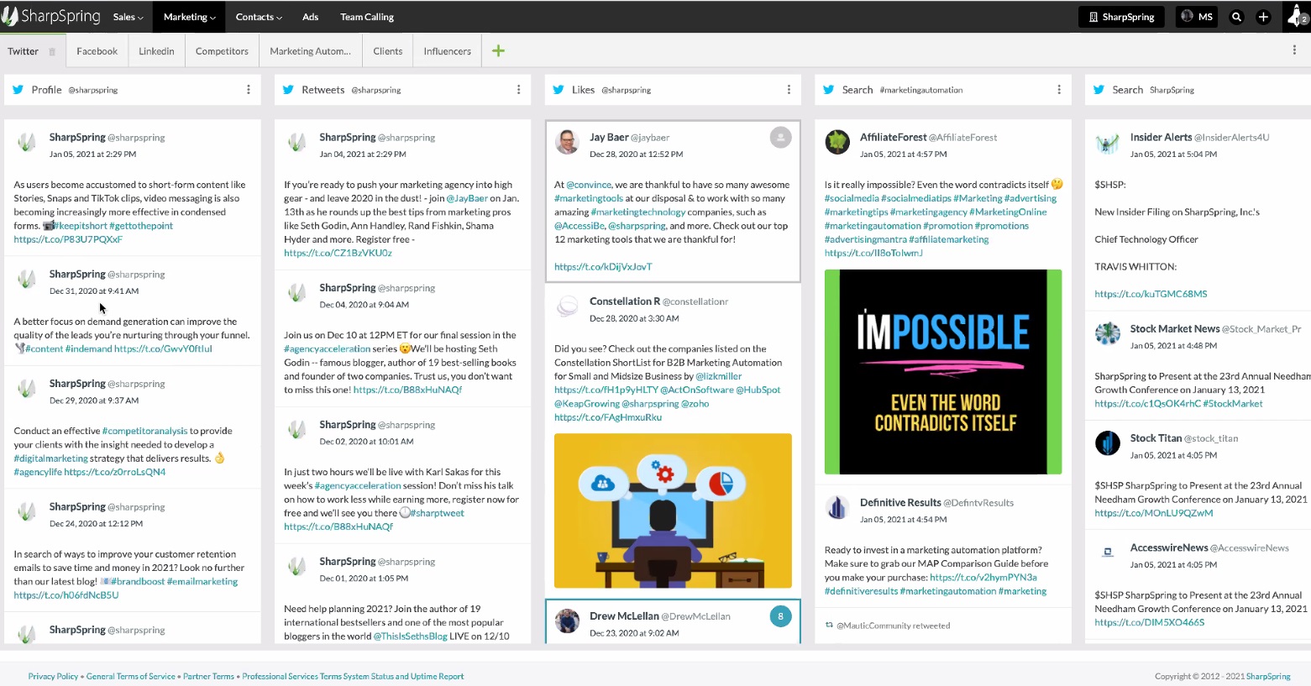Click the search magnifier icon in header
1311x686 pixels.
(1236, 17)
